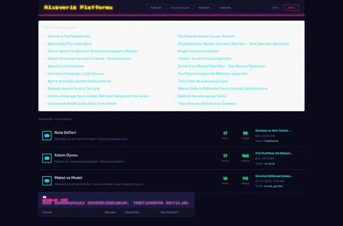Open Forum Tanıtım ve Backlink Stratejisi topic
The width and height of the screenshot is (343, 226).
(x=93, y=51)
